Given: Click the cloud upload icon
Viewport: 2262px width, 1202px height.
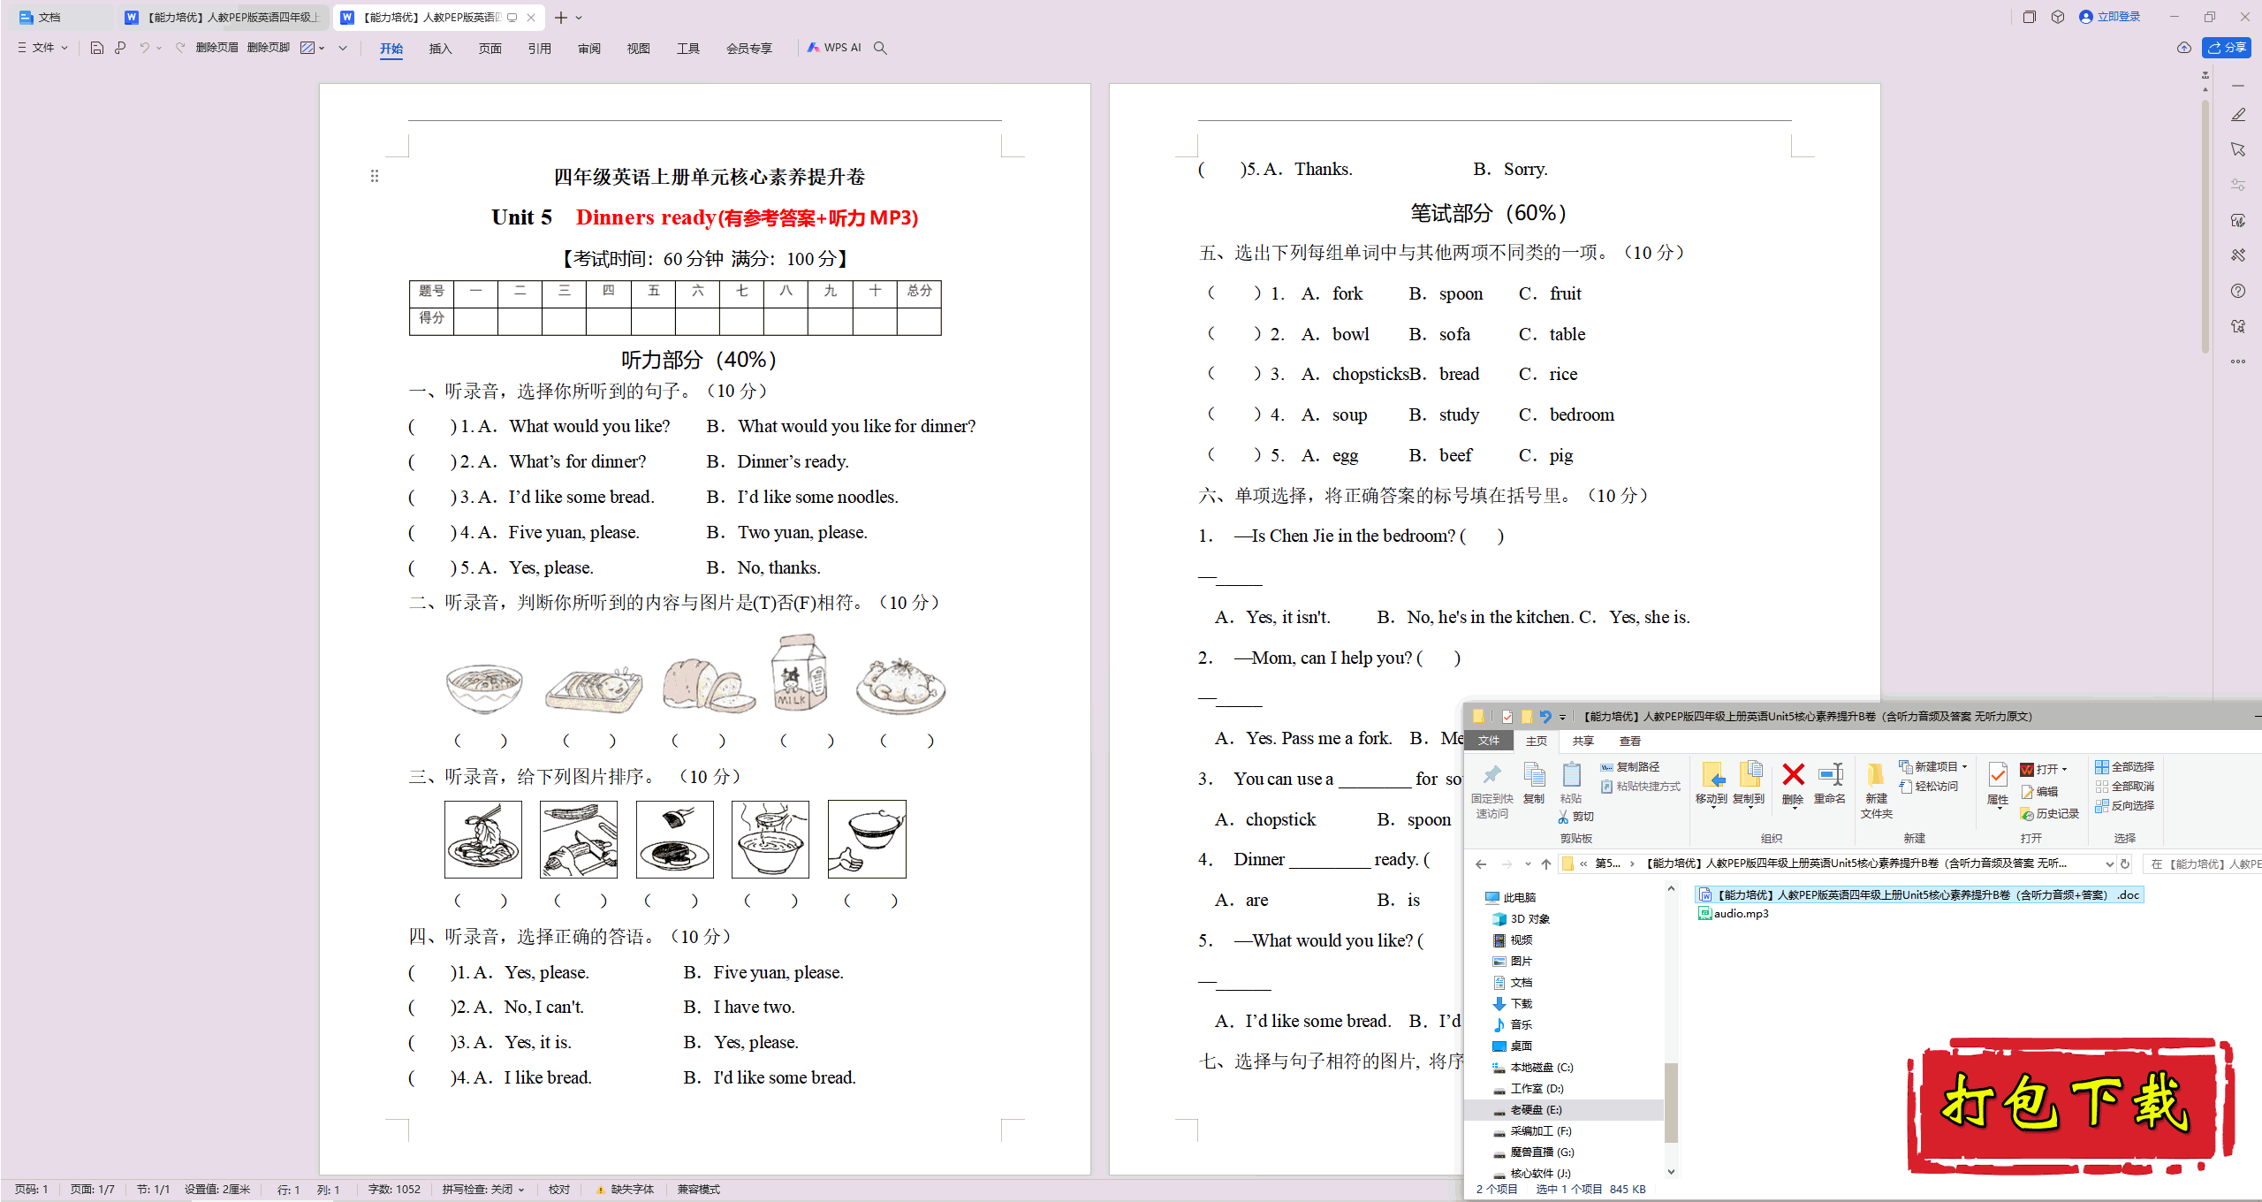Looking at the screenshot, I should 2184,48.
